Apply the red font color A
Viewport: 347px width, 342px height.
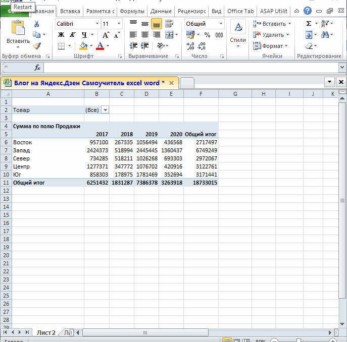(100, 46)
